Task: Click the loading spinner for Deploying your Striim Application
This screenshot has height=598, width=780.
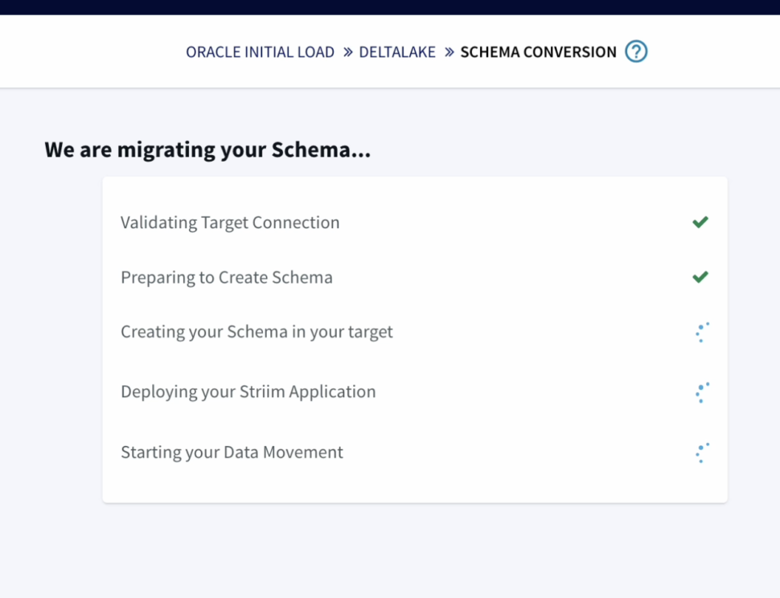Action: click(702, 392)
